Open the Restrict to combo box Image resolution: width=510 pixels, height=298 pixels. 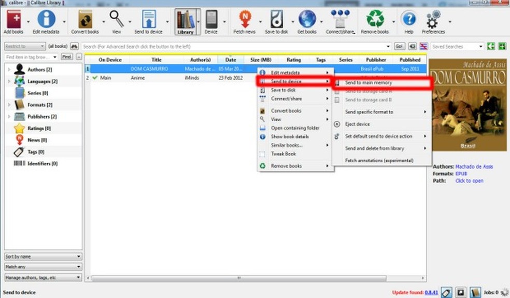tap(25, 46)
